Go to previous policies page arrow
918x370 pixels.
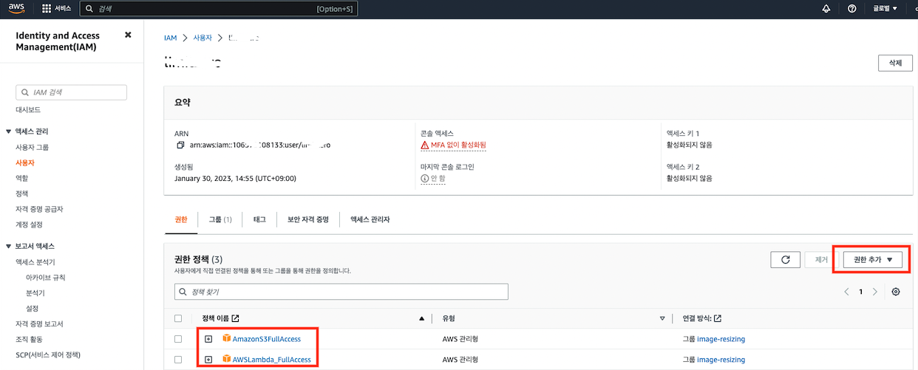coord(846,292)
